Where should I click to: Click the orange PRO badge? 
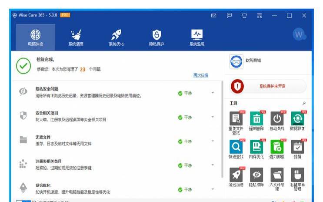click(x=65, y=15)
